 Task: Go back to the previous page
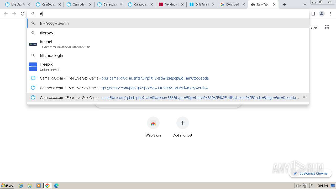point(6,14)
